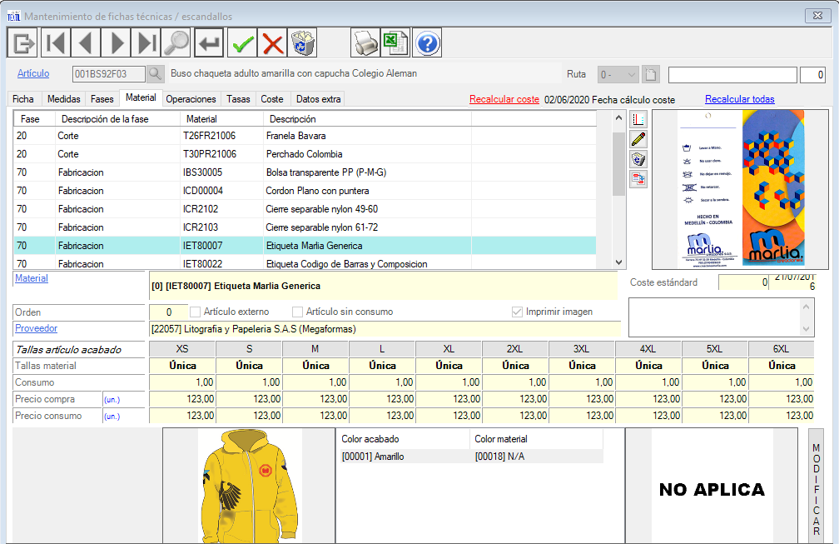
Task: Click the magnifier next to article code field
Action: [156, 74]
